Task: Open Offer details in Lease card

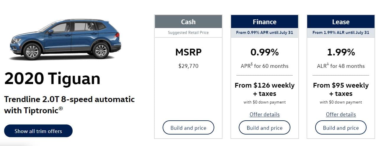Action: click(x=341, y=114)
